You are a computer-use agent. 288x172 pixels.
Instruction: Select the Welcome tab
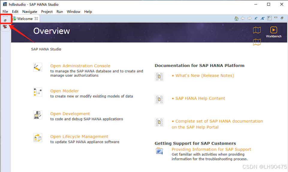pos(25,19)
